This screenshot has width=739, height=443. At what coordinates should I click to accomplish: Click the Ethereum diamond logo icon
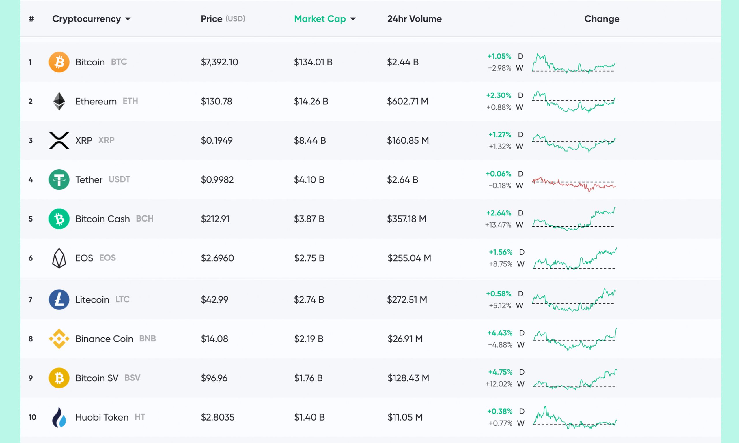[59, 101]
